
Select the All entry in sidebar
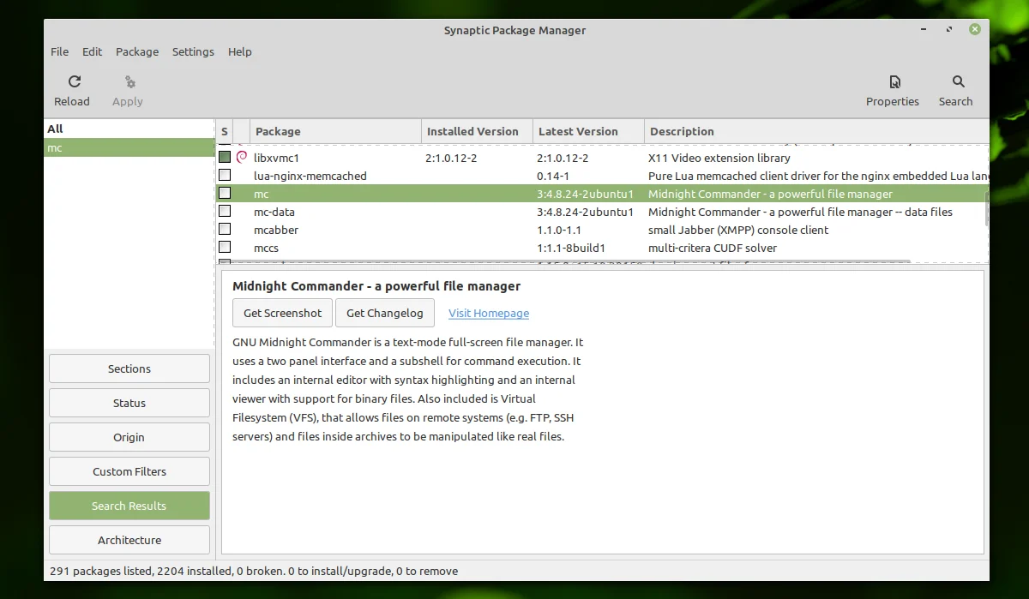pos(129,129)
